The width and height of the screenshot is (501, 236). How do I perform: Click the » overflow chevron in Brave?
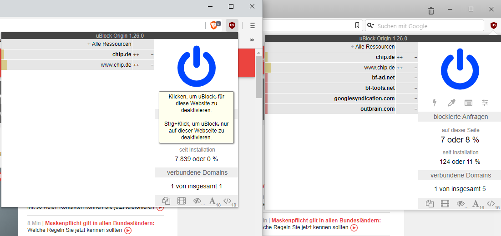pos(252,40)
